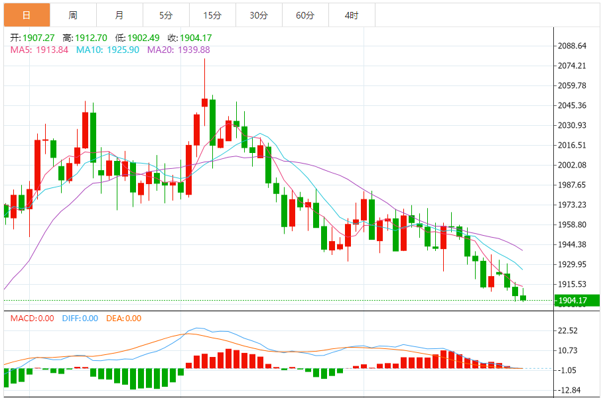Open the 15分 timeframe tab
This screenshot has width=607, height=398.
[212, 15]
